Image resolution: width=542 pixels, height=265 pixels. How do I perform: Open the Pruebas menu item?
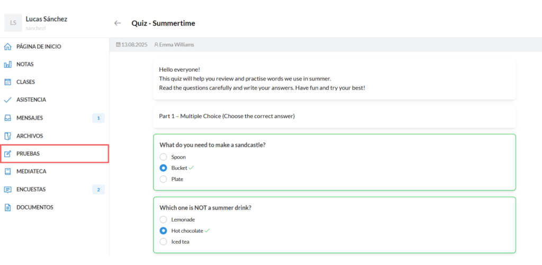[54, 154]
